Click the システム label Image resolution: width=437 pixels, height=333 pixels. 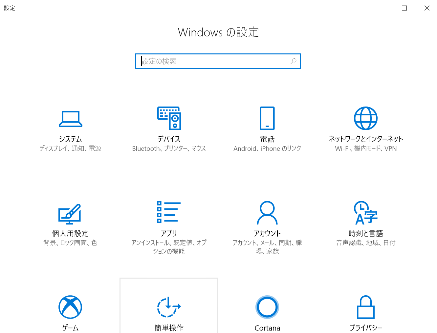[x=70, y=139]
